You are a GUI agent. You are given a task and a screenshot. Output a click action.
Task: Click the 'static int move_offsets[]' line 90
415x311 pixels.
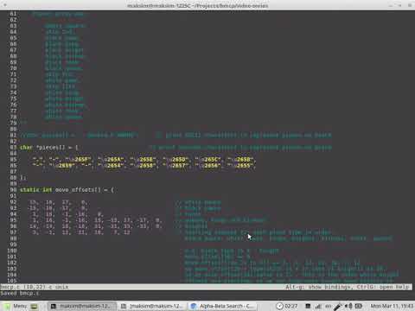(x=67, y=190)
